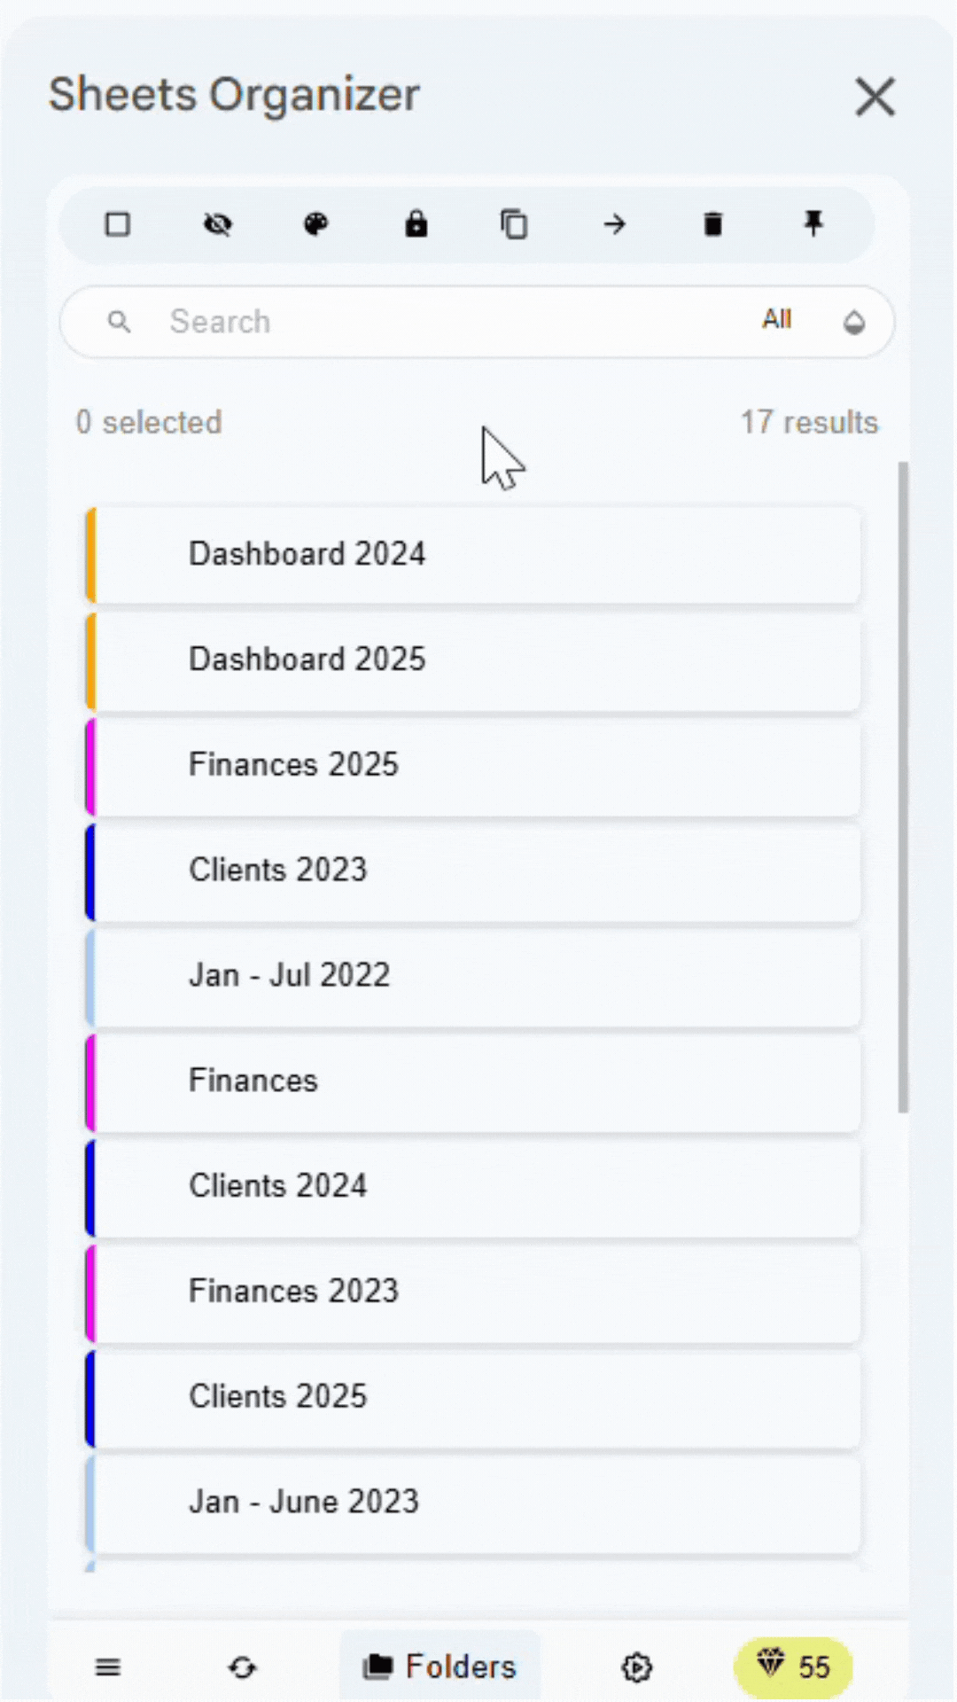Open the delete sheets trash icon
Viewport: 957px width, 1702px height.
tap(713, 224)
